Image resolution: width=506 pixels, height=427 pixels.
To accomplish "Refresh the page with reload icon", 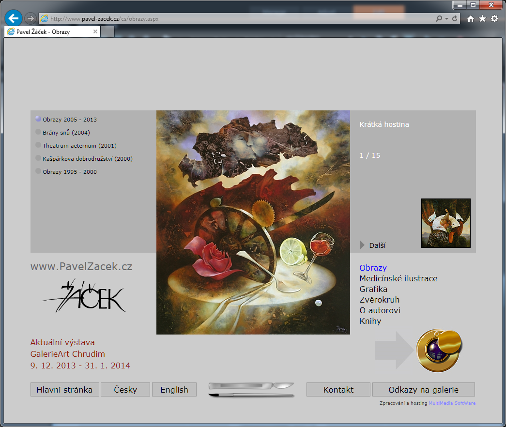I will pos(455,19).
